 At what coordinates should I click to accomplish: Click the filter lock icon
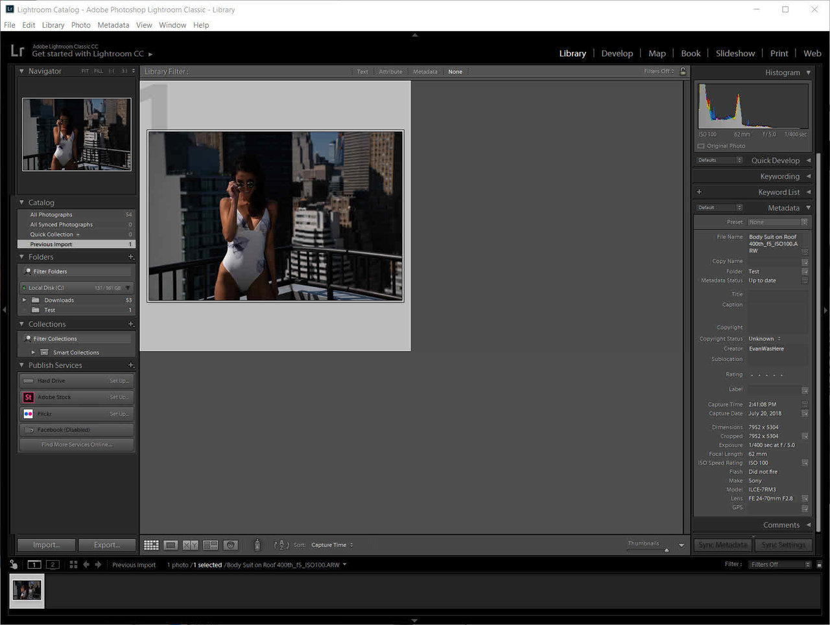point(683,71)
